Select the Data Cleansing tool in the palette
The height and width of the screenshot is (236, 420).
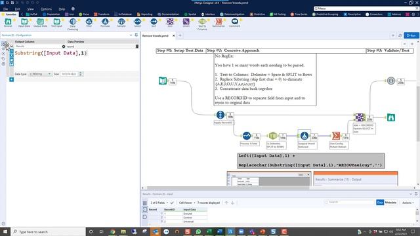(73, 24)
